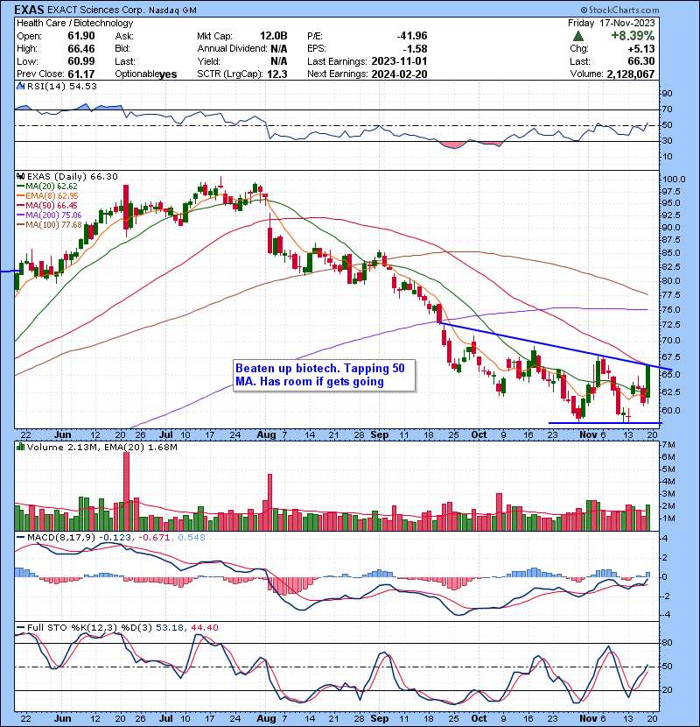This screenshot has height=727, width=700.
Task: Click the MA(100) 77.68 legend entry
Action: click(x=49, y=225)
